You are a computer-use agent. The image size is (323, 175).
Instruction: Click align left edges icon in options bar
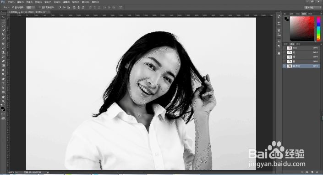74,7
